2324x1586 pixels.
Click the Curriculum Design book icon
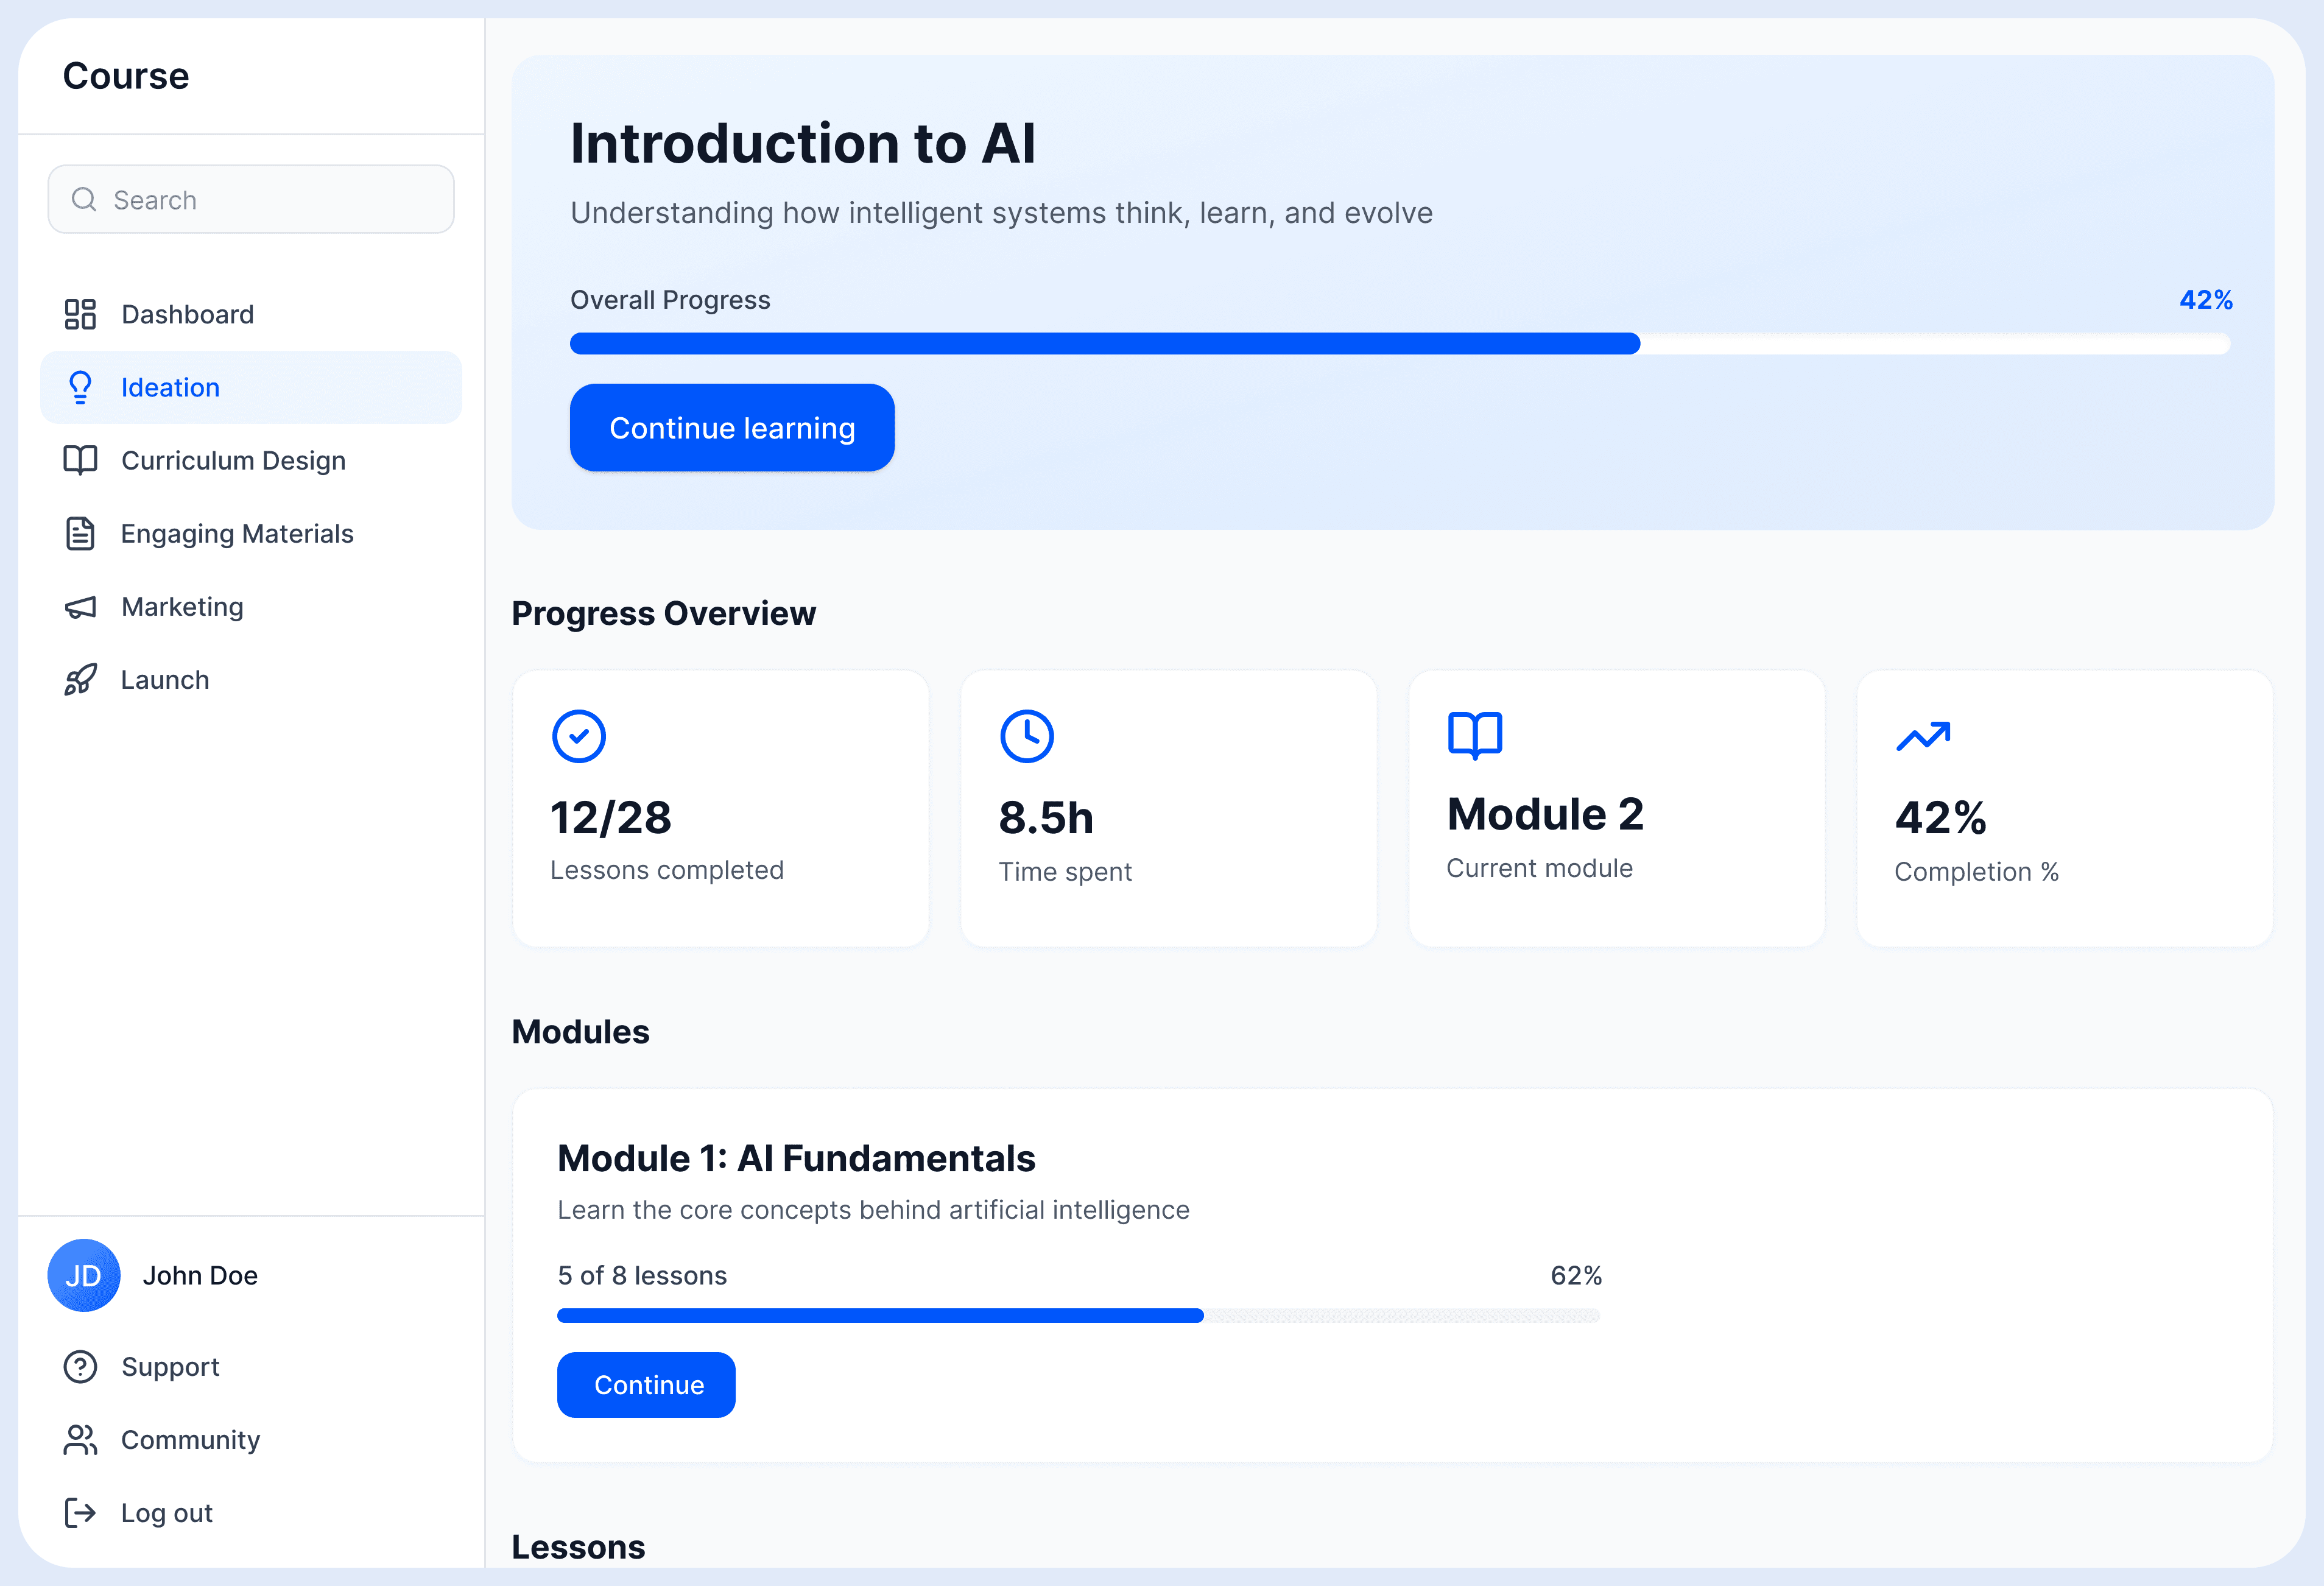tap(80, 460)
